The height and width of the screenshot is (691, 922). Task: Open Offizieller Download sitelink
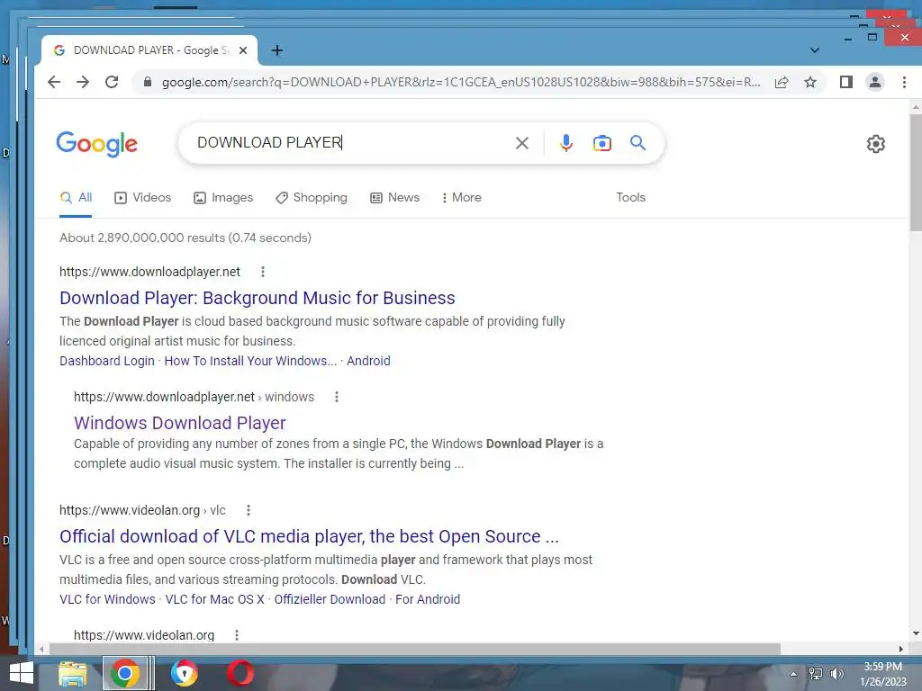[330, 600]
